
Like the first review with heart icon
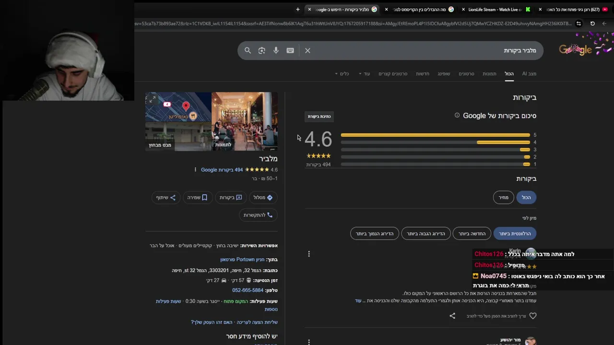(x=532, y=316)
